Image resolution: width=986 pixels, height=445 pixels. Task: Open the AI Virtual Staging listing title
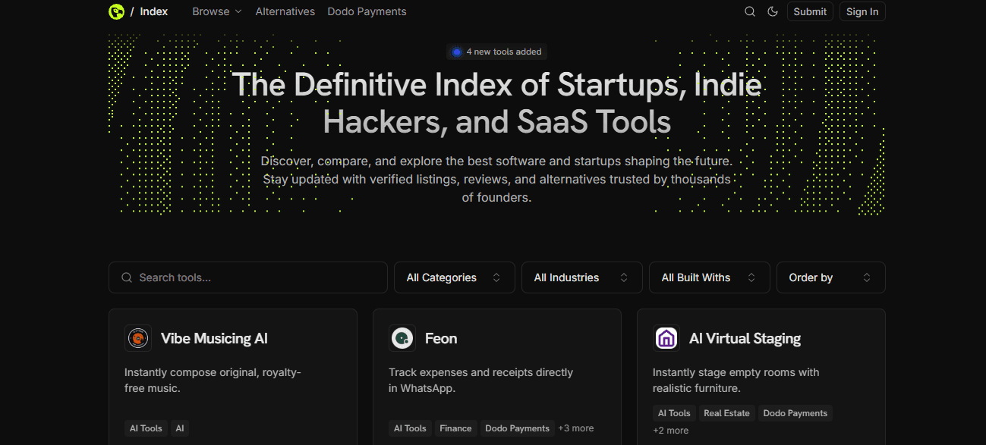pos(745,338)
